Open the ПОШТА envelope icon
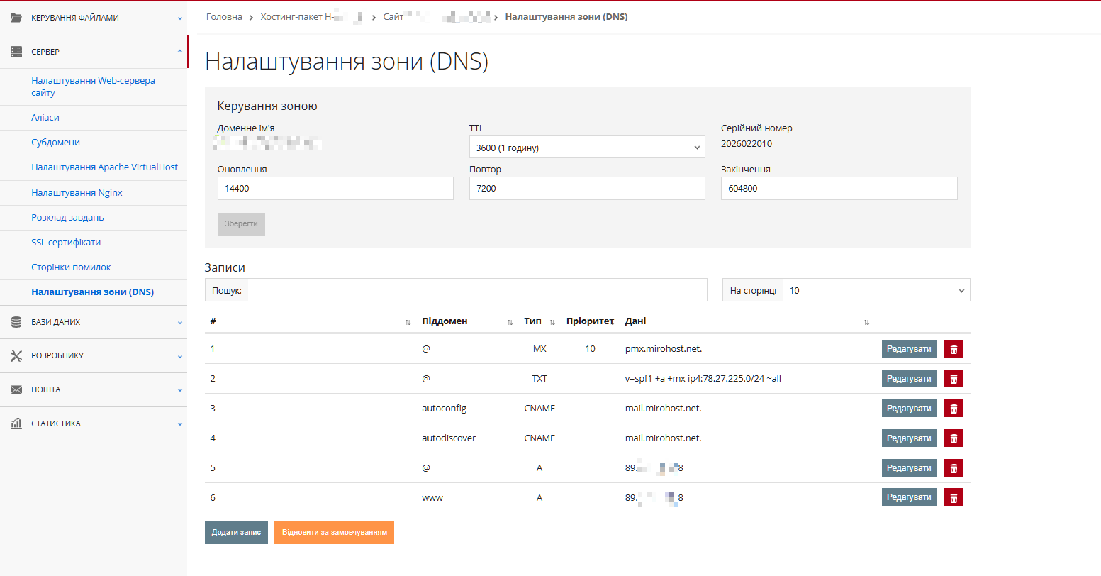 click(x=16, y=389)
